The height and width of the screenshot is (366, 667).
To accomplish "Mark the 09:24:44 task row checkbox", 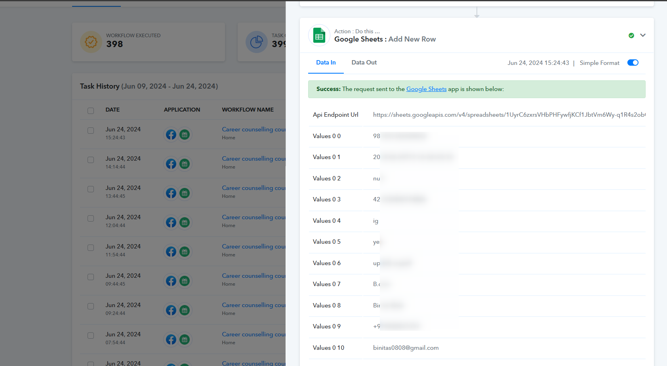I will pos(91,306).
